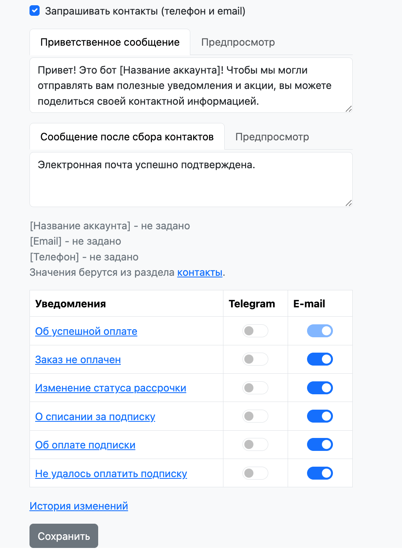
Task: Open the "Заказ не оплачен" notification link
Action: pyautogui.click(x=78, y=360)
